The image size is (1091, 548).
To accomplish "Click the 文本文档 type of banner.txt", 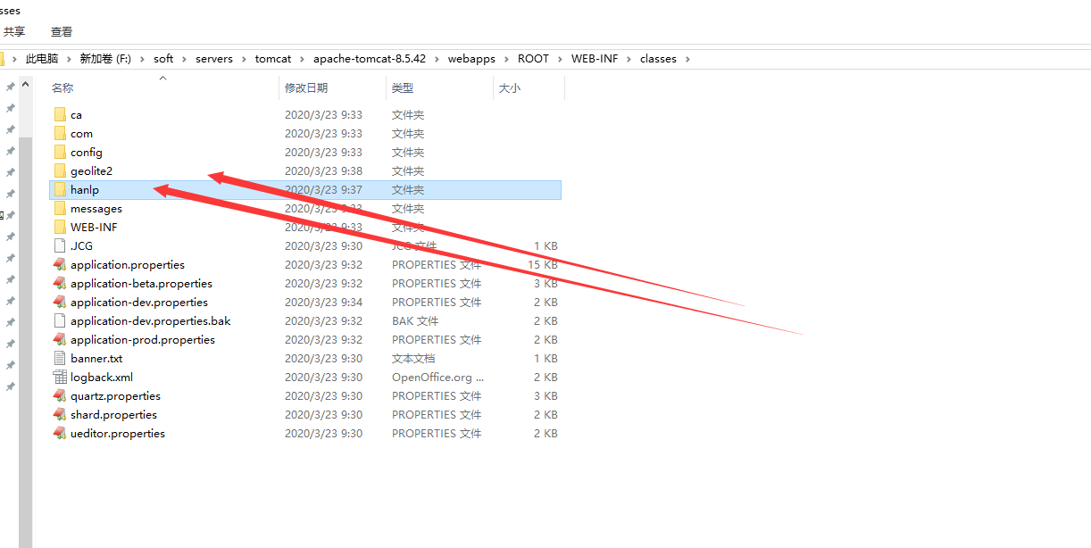I will [413, 358].
